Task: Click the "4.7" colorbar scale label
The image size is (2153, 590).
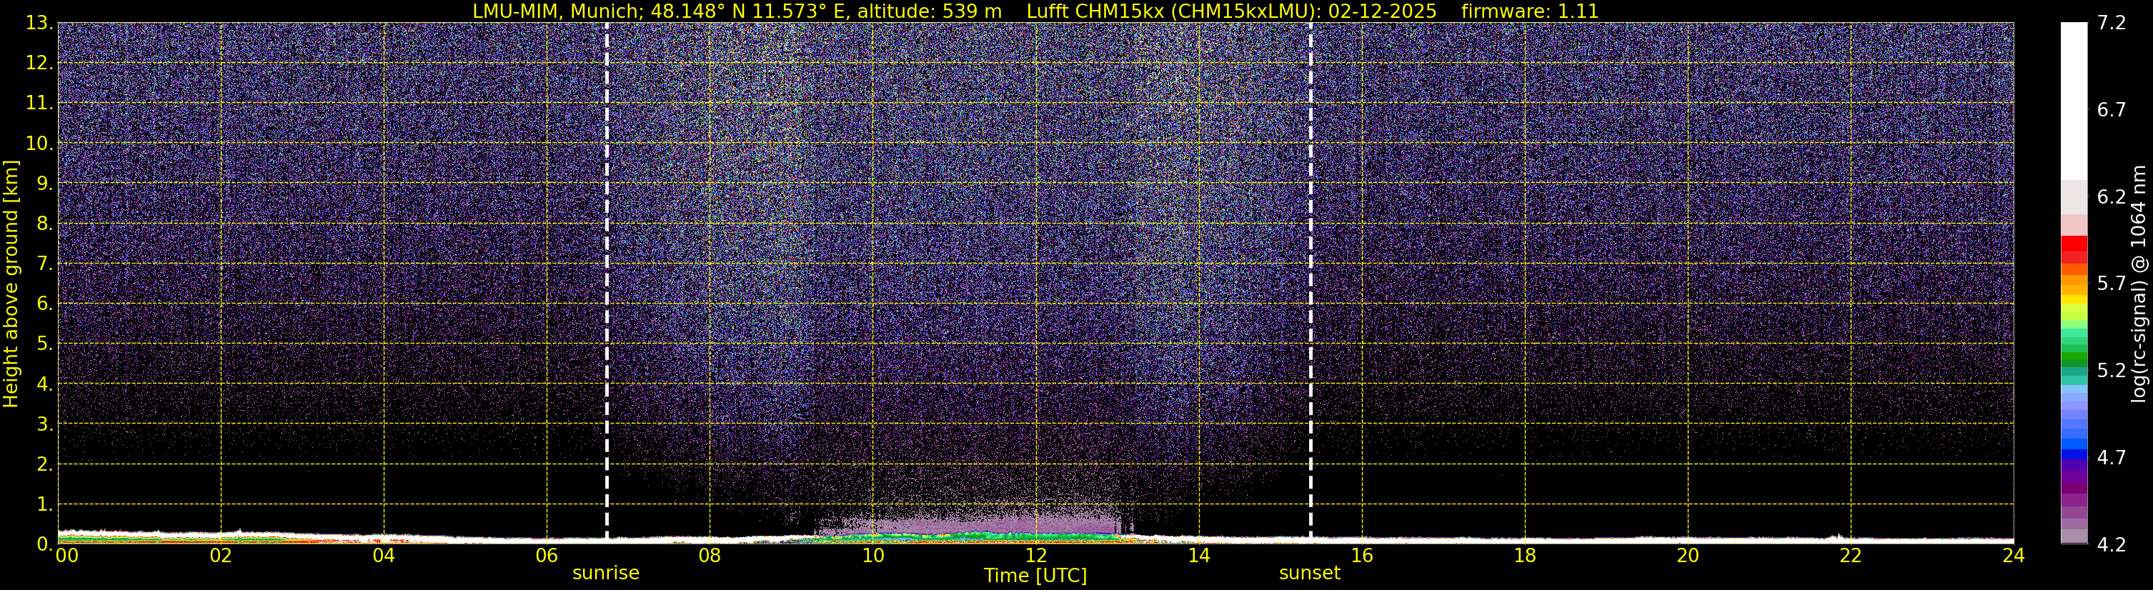Action: (x=2112, y=457)
